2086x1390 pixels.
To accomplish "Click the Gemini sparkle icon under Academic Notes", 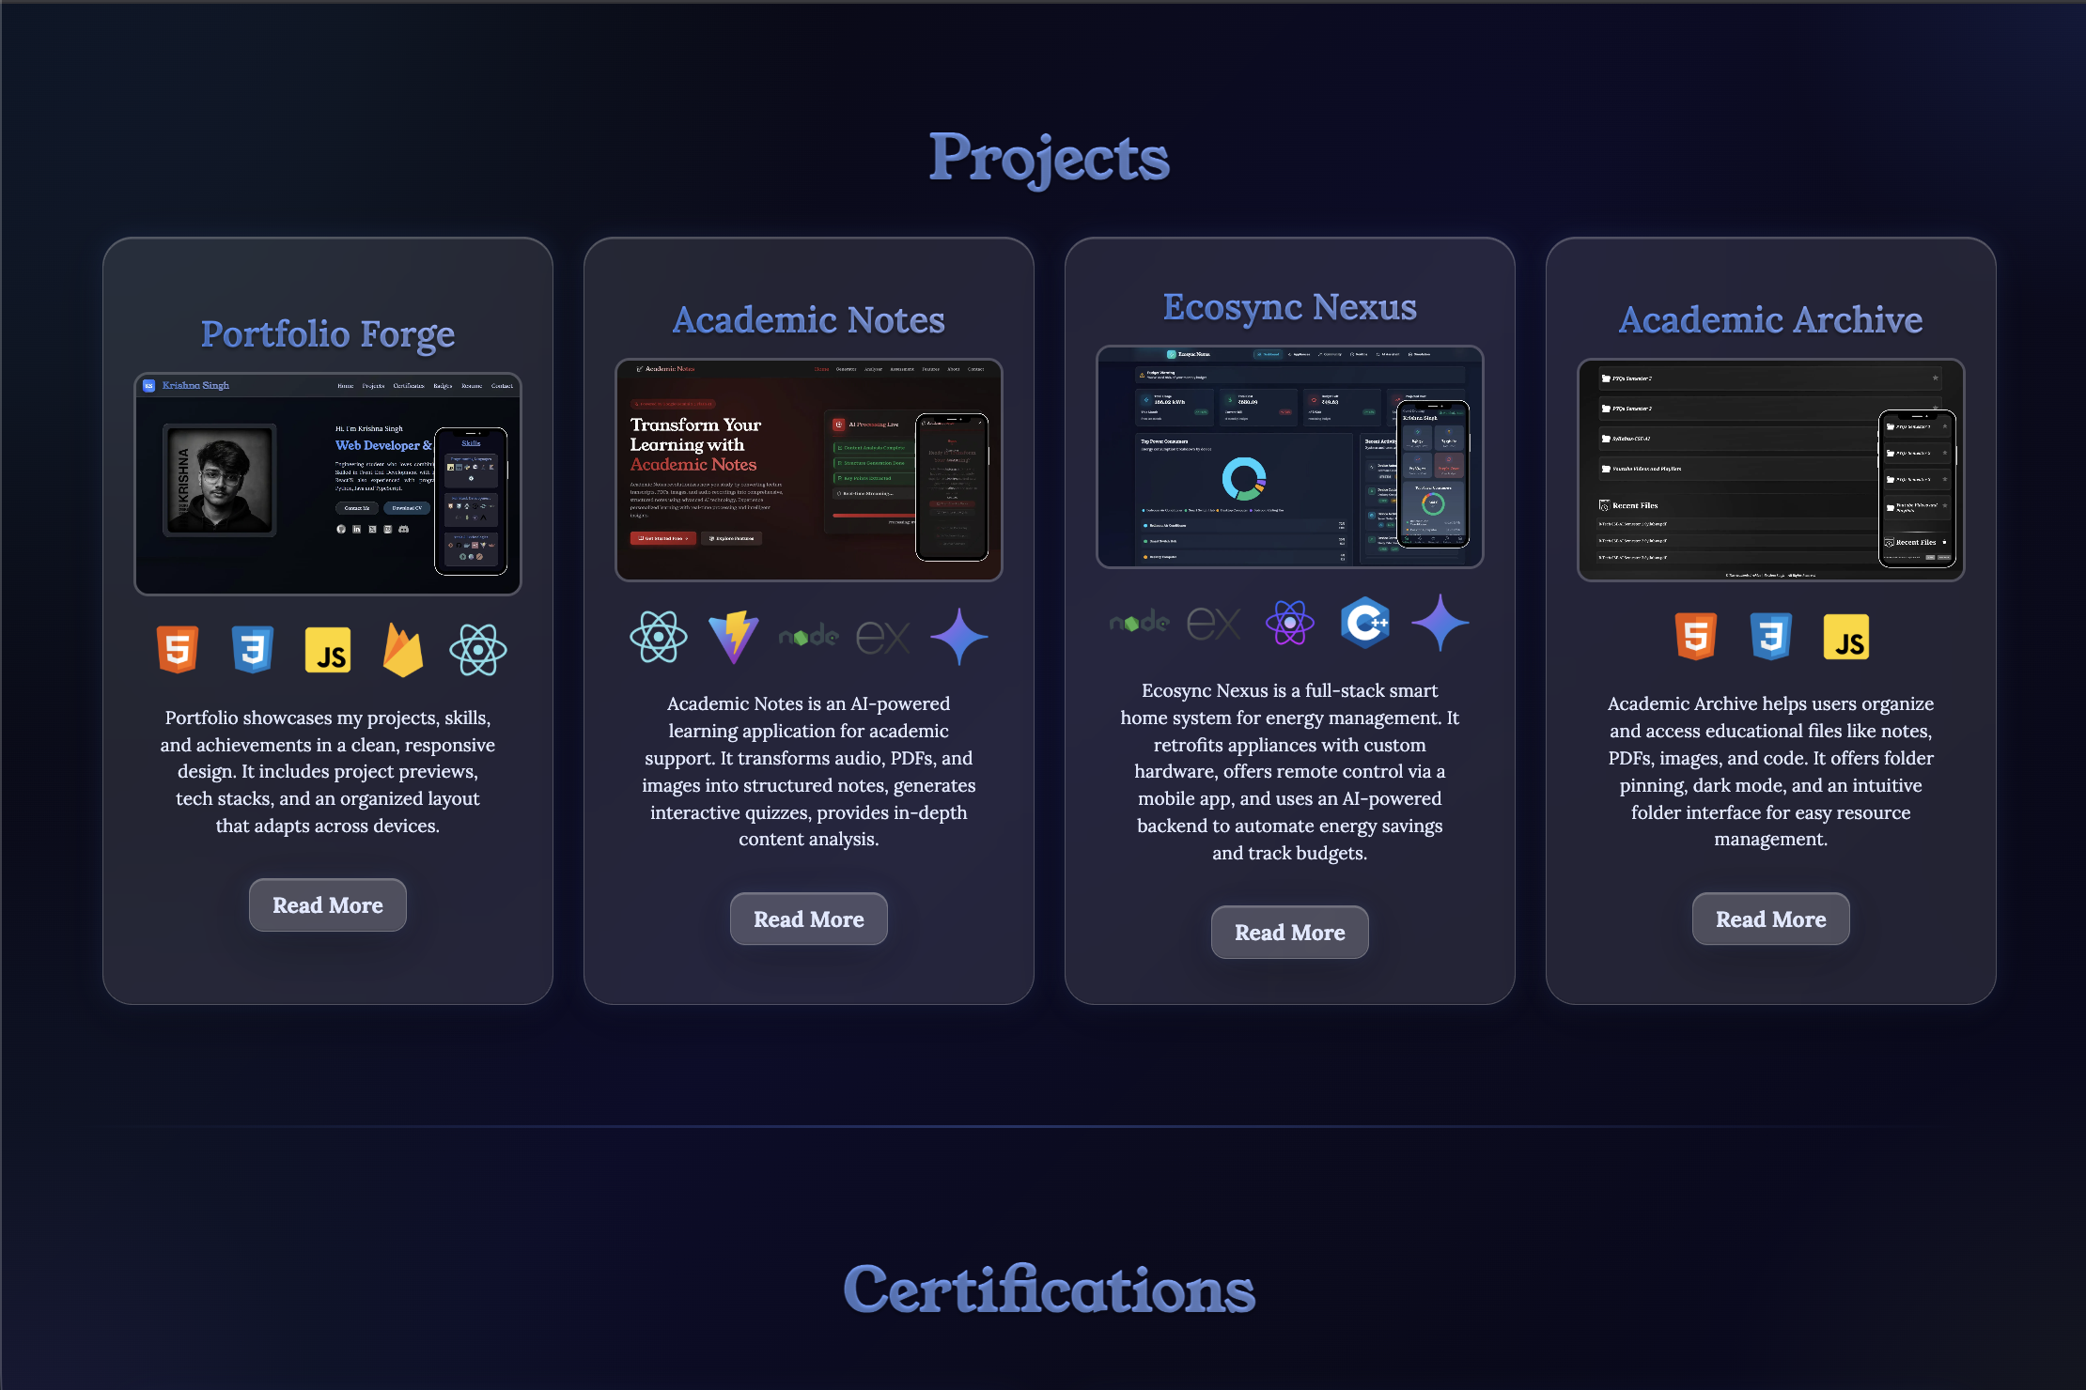I will 959,637.
